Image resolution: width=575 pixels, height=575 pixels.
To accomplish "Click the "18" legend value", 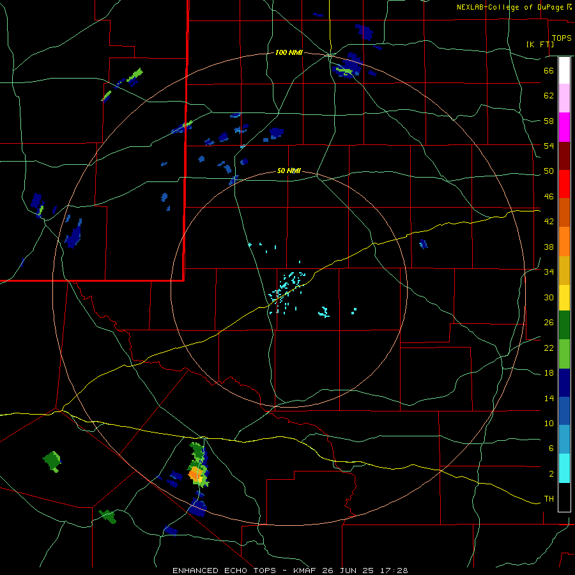I will pos(549,373).
